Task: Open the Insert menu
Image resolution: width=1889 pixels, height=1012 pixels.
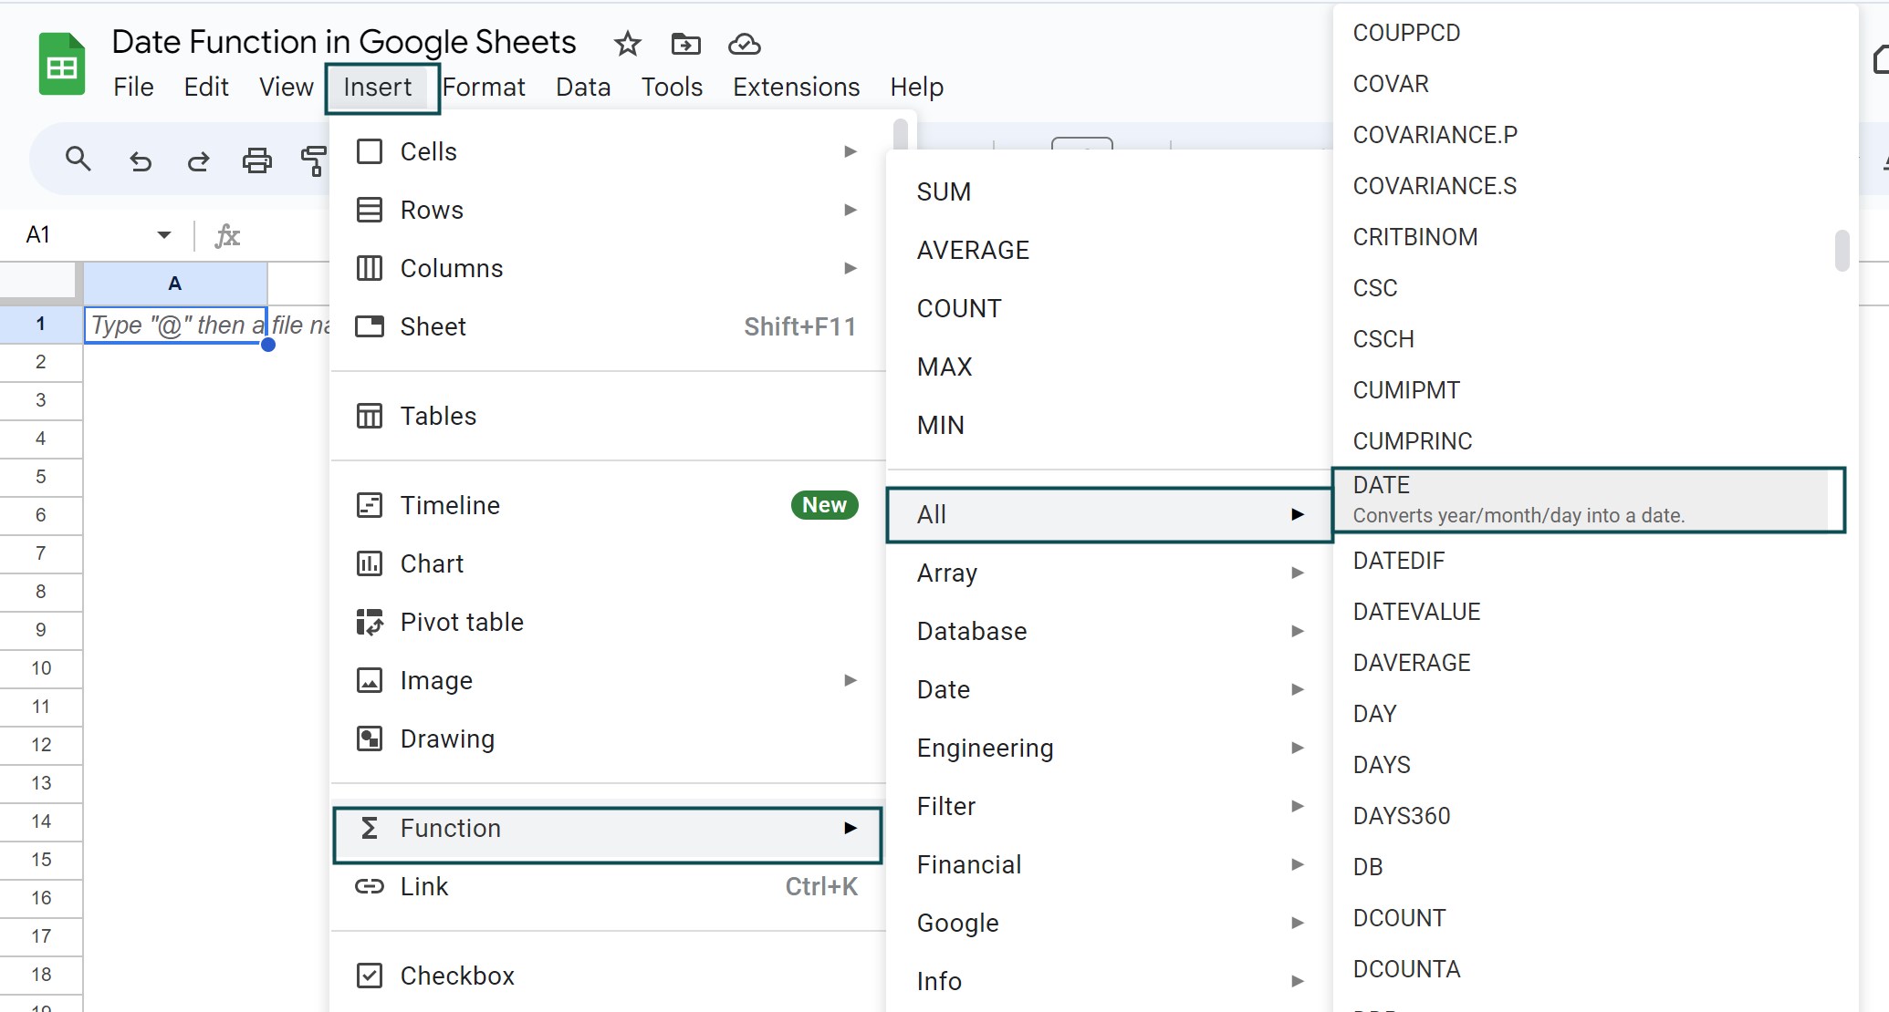Action: pyautogui.click(x=378, y=87)
